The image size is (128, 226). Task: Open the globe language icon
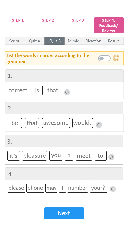click(x=116, y=58)
